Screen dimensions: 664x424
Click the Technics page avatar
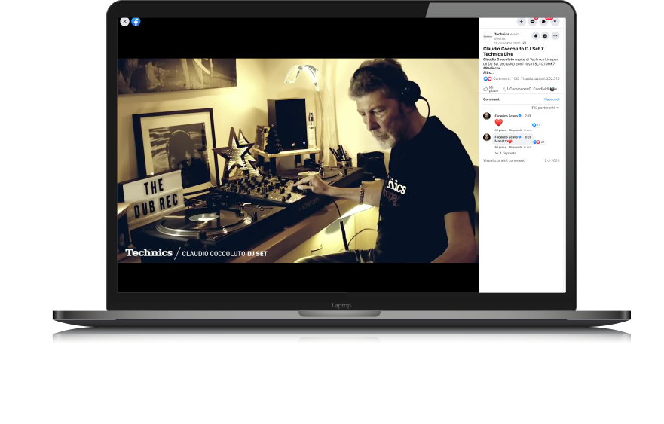[x=488, y=36]
